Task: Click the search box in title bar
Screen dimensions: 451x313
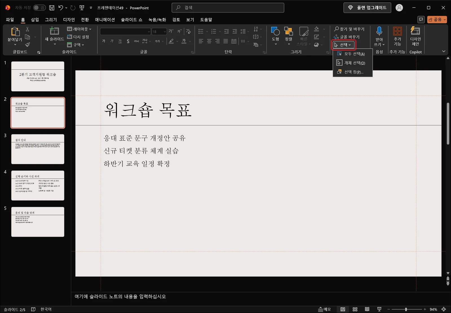Action: point(228,8)
